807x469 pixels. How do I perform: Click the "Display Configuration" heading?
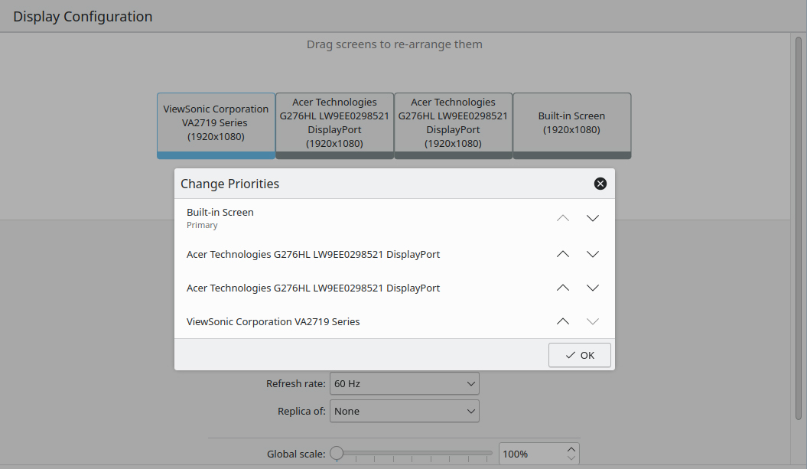tap(83, 17)
